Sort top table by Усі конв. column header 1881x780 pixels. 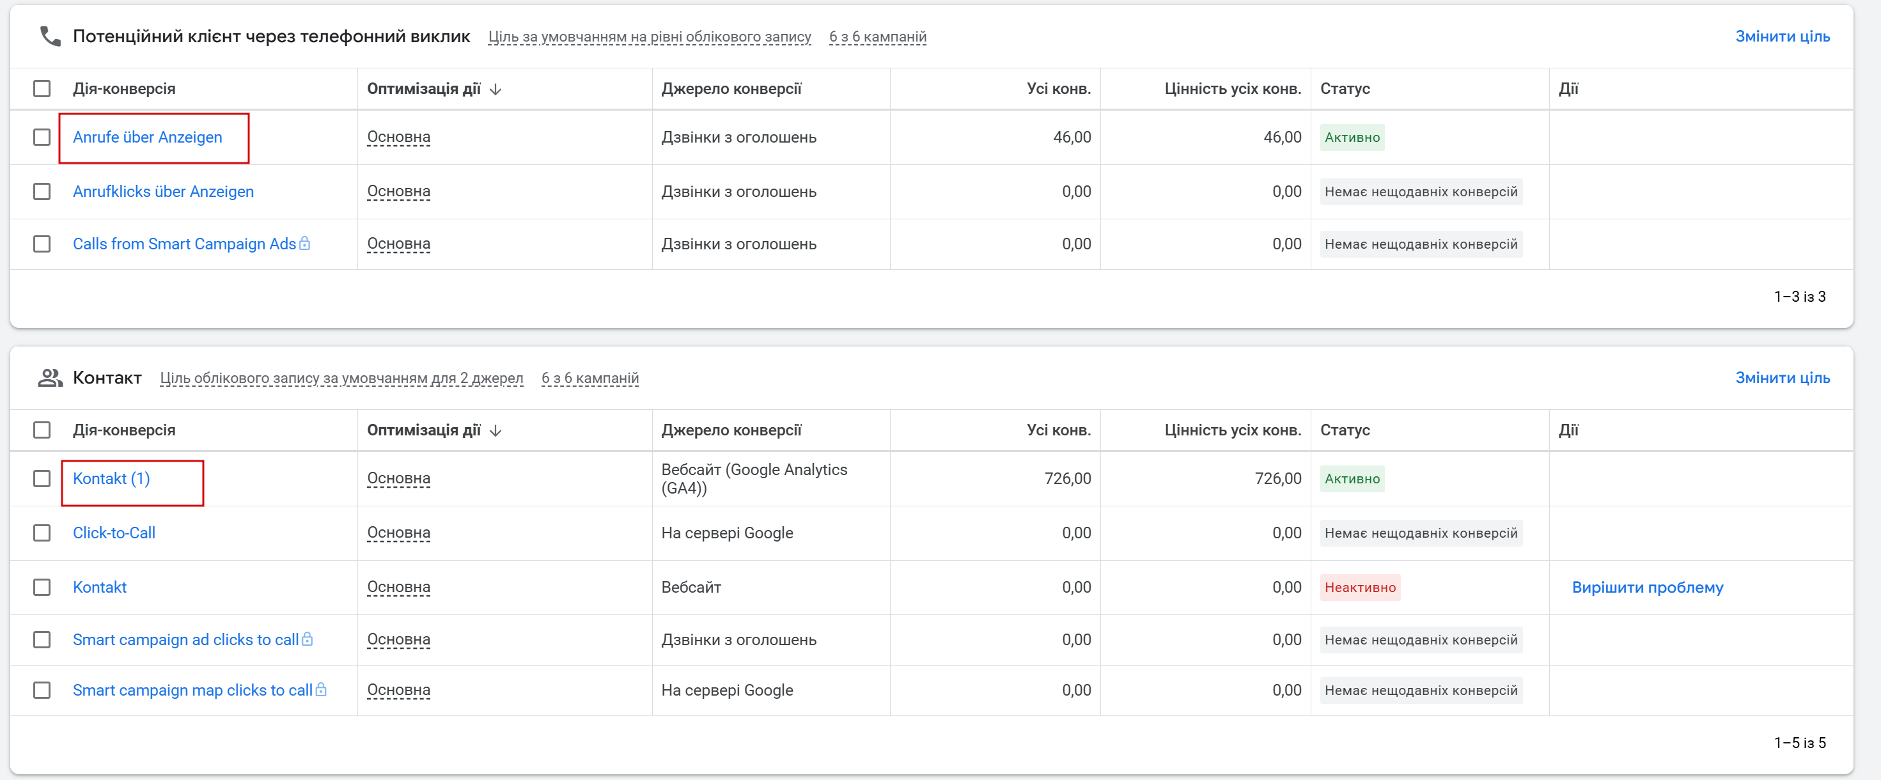(x=1058, y=89)
